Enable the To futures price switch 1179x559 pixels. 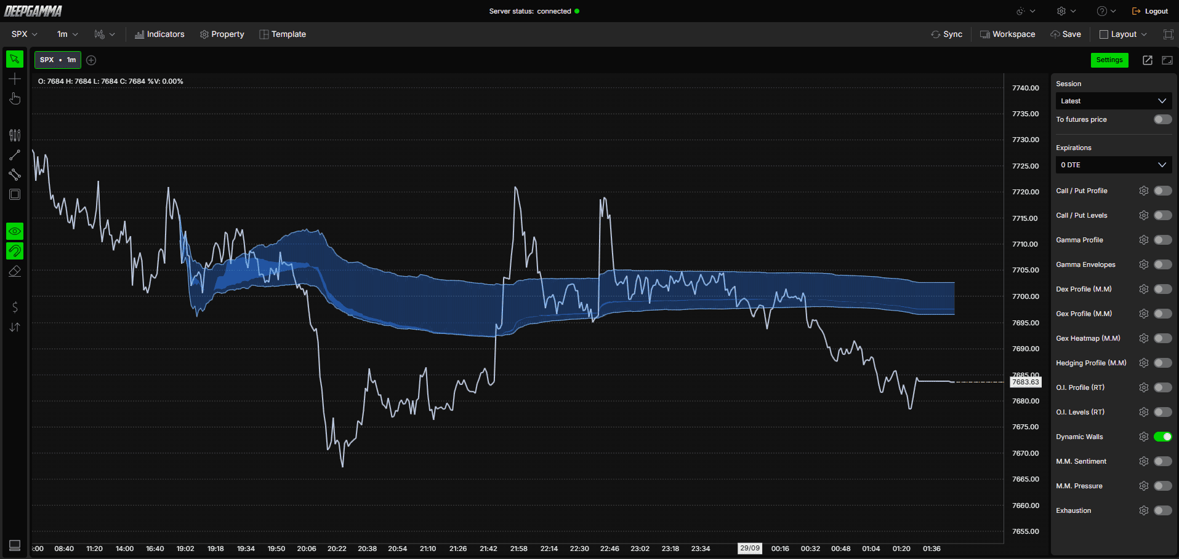click(1163, 119)
